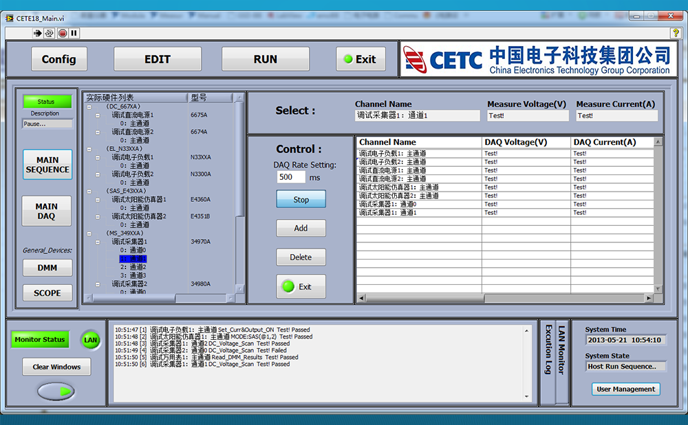Image resolution: width=688 pixels, height=425 pixels.
Task: Click the round green LAN indicator
Action: (x=91, y=339)
